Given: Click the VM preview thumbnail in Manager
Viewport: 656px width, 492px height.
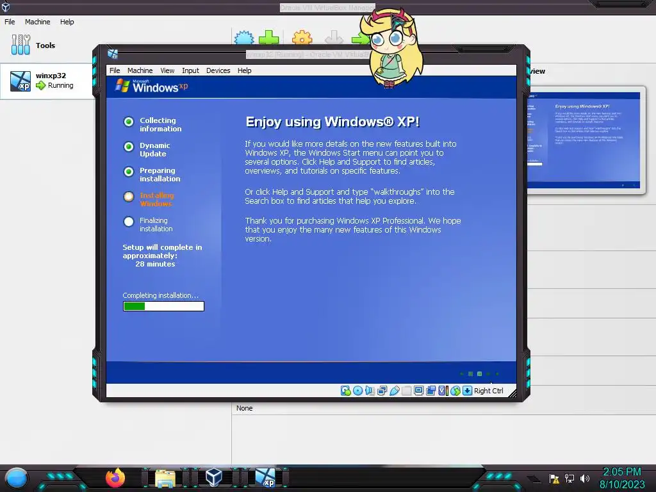Looking at the screenshot, I should (584, 140).
